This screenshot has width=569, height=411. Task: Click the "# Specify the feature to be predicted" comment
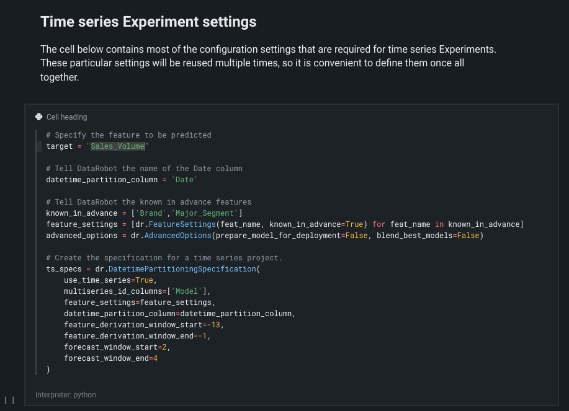[128, 135]
